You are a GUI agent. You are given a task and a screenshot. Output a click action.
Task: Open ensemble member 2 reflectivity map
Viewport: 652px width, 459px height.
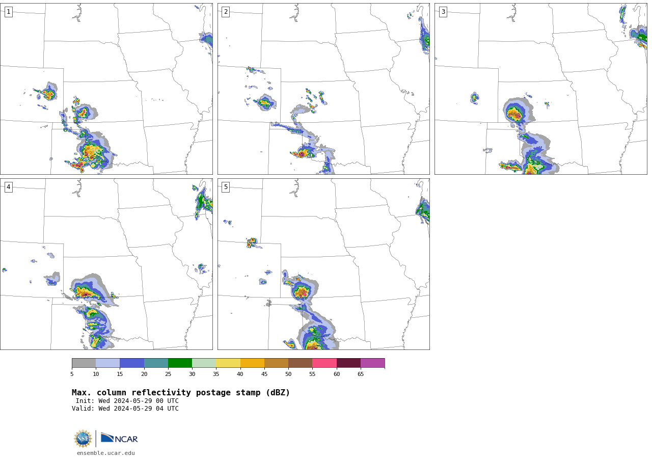coord(323,89)
